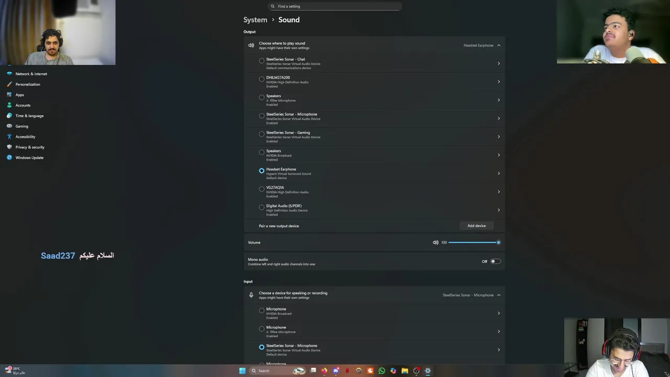Select SteelSeries Sonar - Chat as output
Viewport: 670px width, 377px height.
coord(262,61)
